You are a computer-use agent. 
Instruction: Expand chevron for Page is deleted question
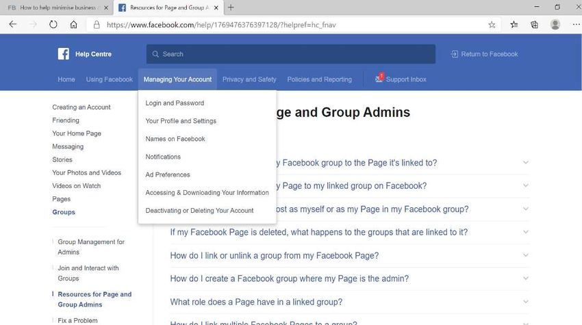point(526,232)
